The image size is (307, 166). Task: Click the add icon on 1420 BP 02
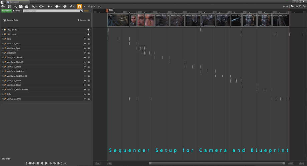click(x=88, y=30)
